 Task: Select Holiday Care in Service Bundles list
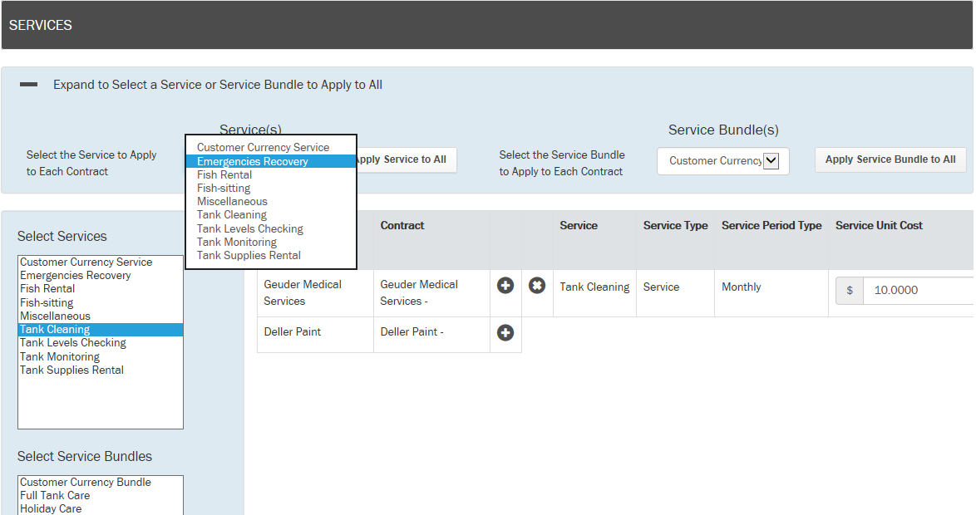tap(51, 508)
